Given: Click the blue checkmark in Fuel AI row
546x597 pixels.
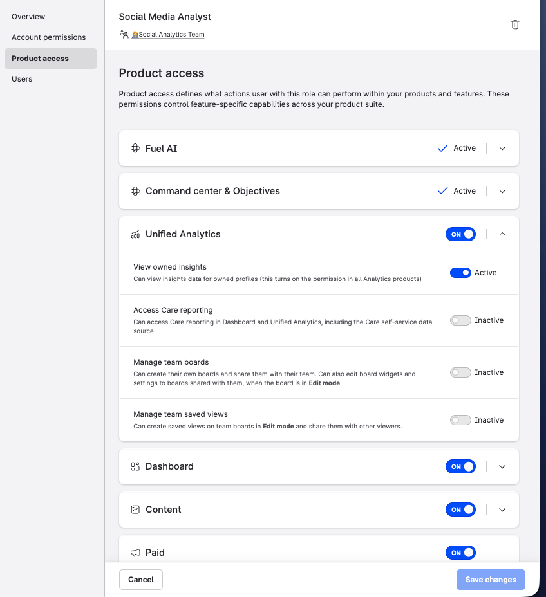Looking at the screenshot, I should [443, 148].
